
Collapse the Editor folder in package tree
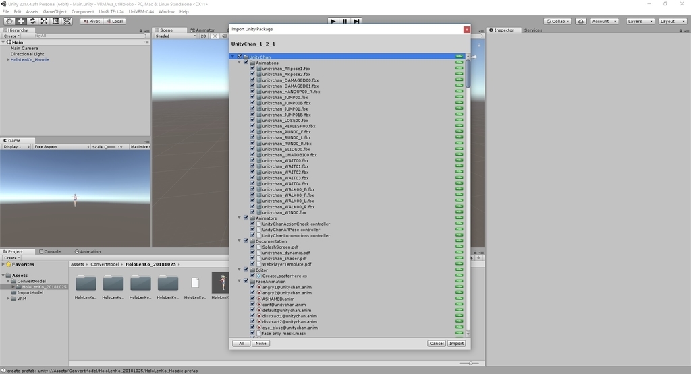(x=240, y=270)
